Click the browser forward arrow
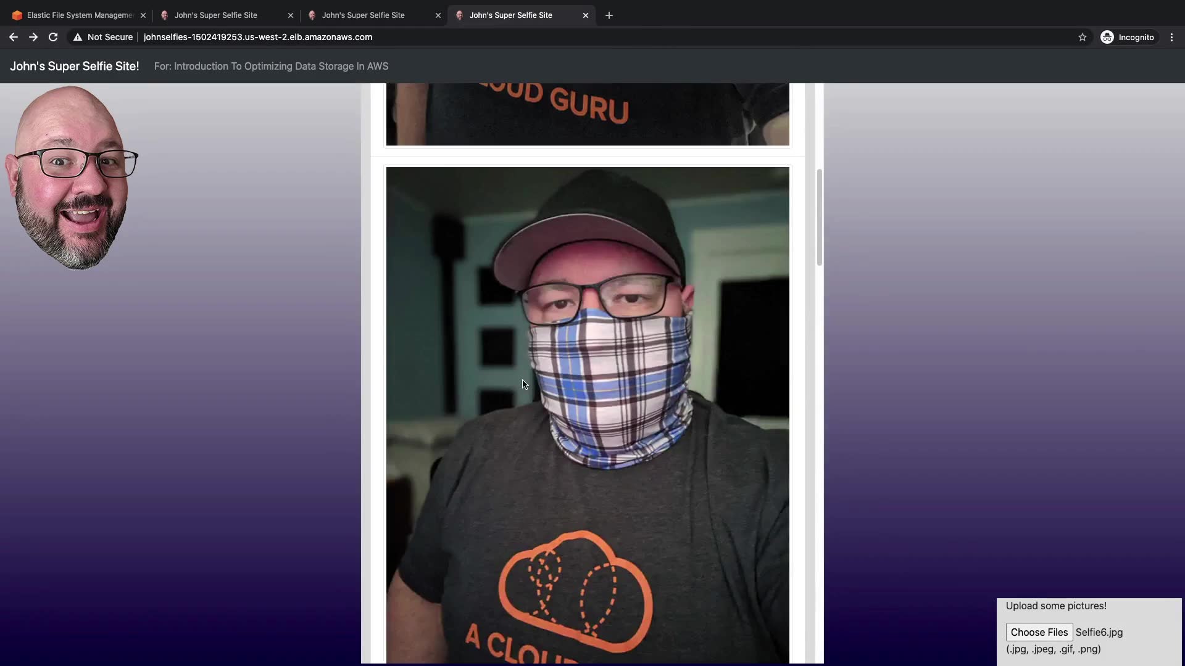1185x666 pixels. pyautogui.click(x=33, y=37)
